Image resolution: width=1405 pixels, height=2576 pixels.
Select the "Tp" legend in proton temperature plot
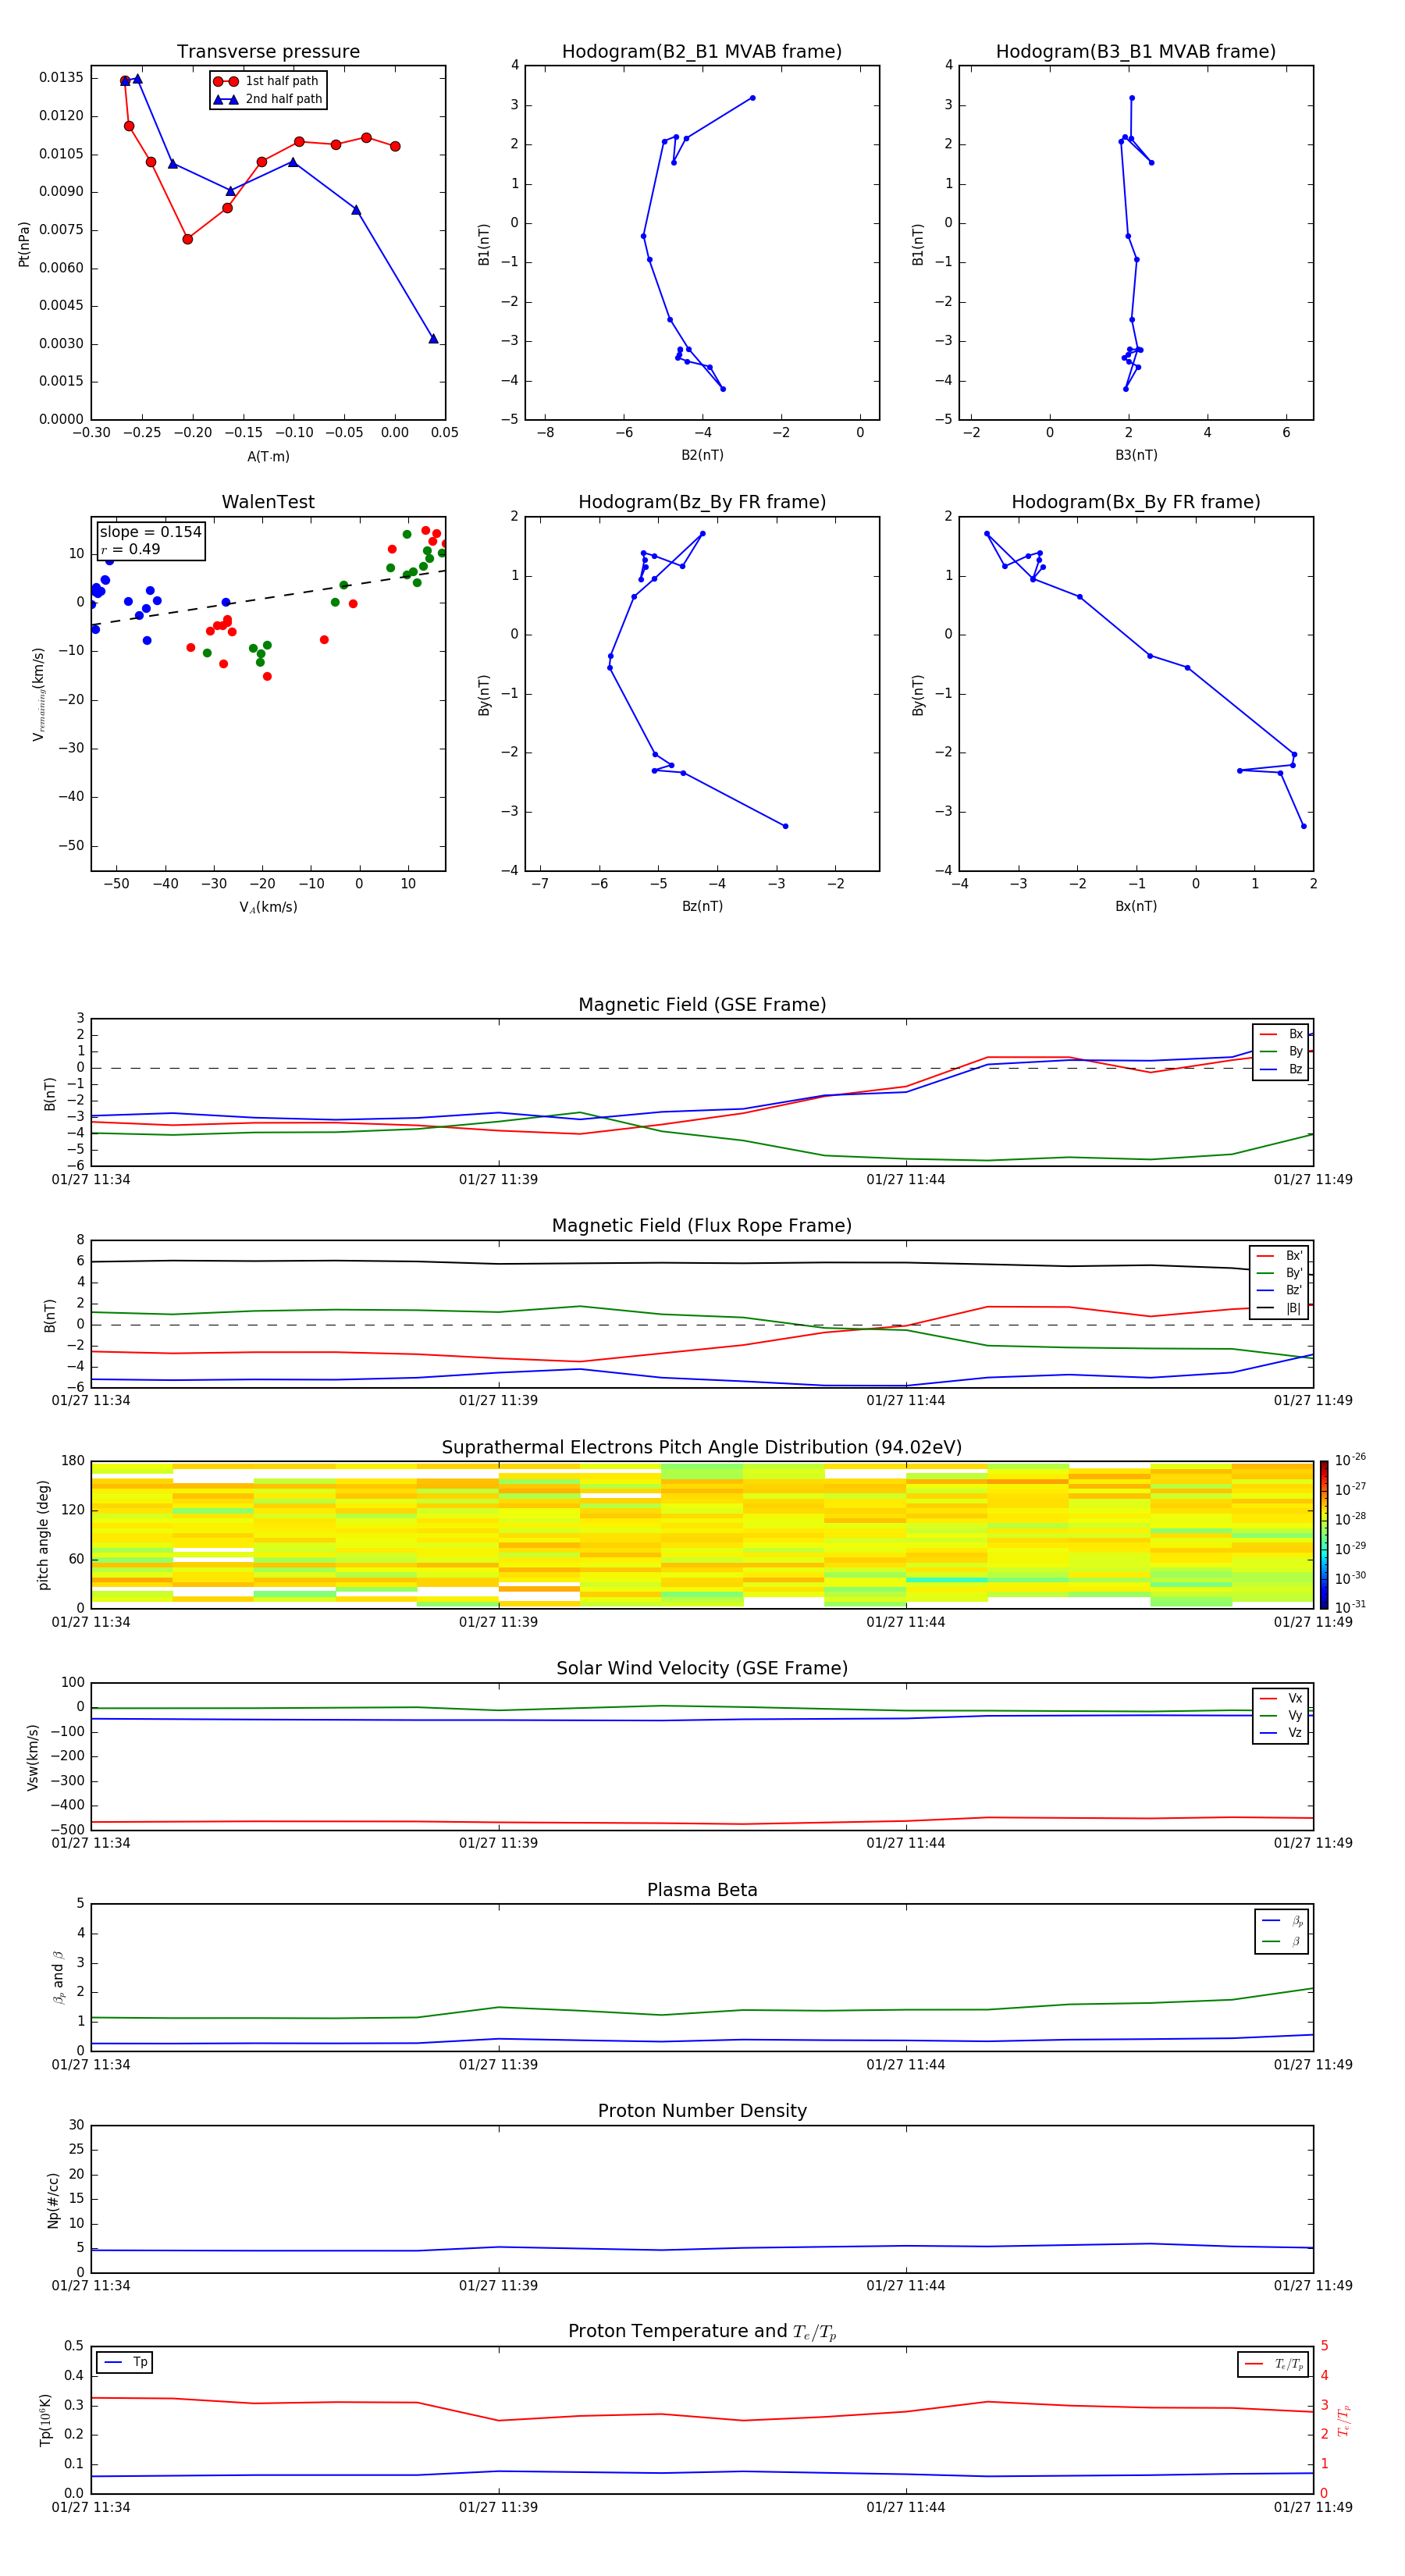click(x=125, y=2362)
